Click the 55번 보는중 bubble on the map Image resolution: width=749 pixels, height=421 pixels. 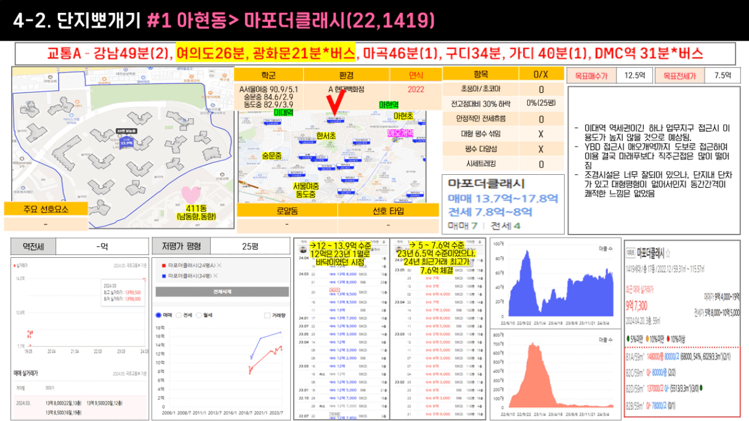pos(125,131)
